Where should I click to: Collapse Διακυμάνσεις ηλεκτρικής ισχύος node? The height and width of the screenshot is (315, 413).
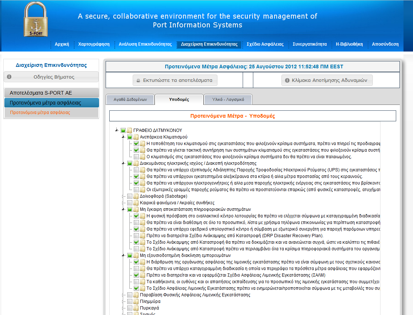click(x=123, y=163)
